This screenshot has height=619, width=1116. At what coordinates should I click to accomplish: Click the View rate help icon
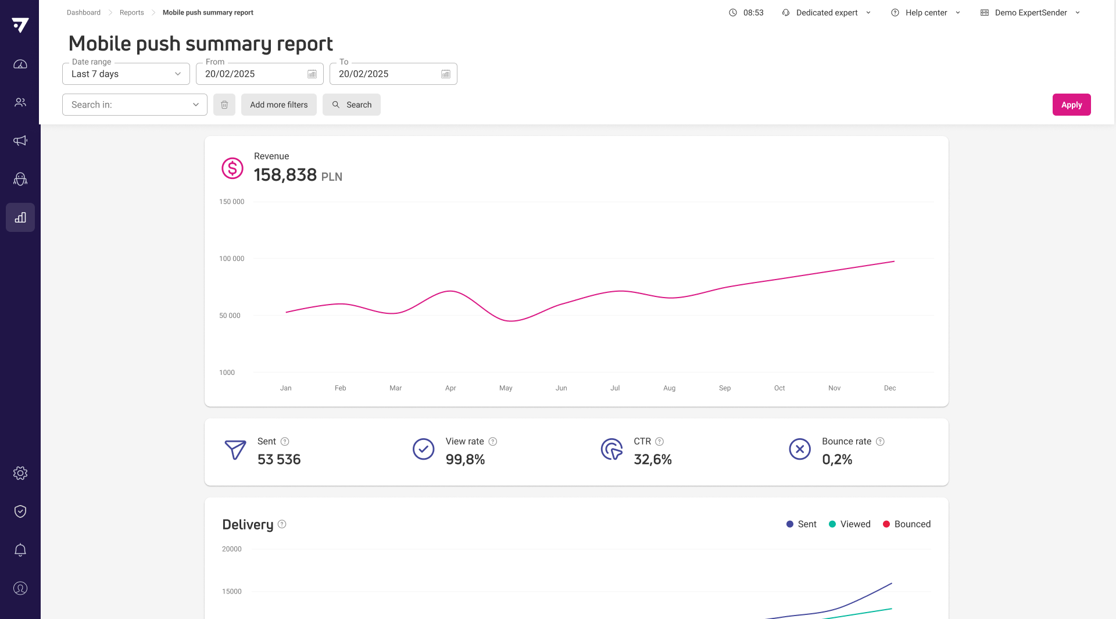click(x=493, y=442)
